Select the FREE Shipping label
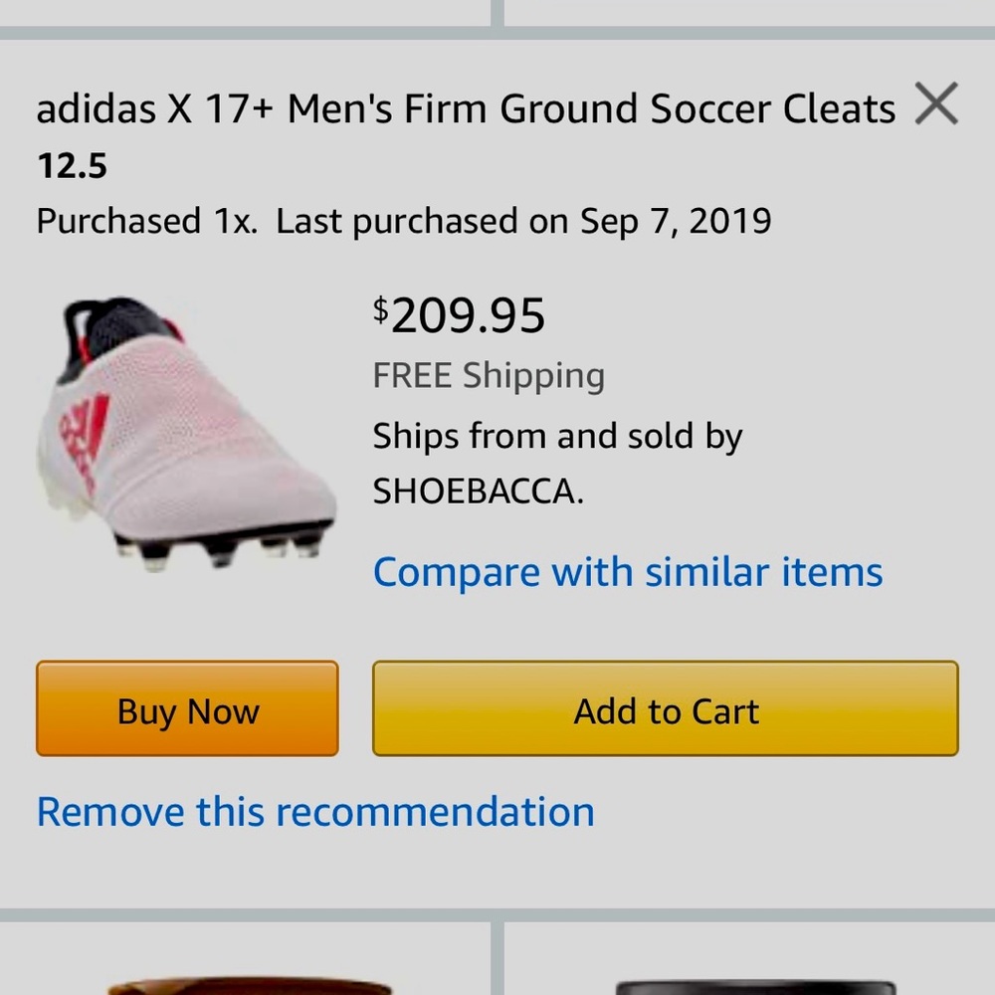Screen dimensions: 995x995 (489, 376)
